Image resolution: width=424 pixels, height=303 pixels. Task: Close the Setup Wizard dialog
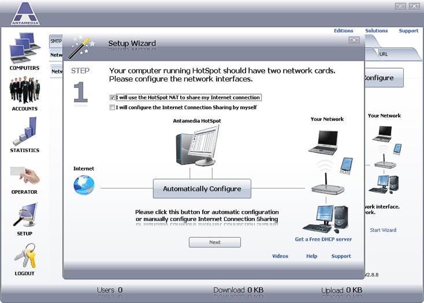pos(354,40)
